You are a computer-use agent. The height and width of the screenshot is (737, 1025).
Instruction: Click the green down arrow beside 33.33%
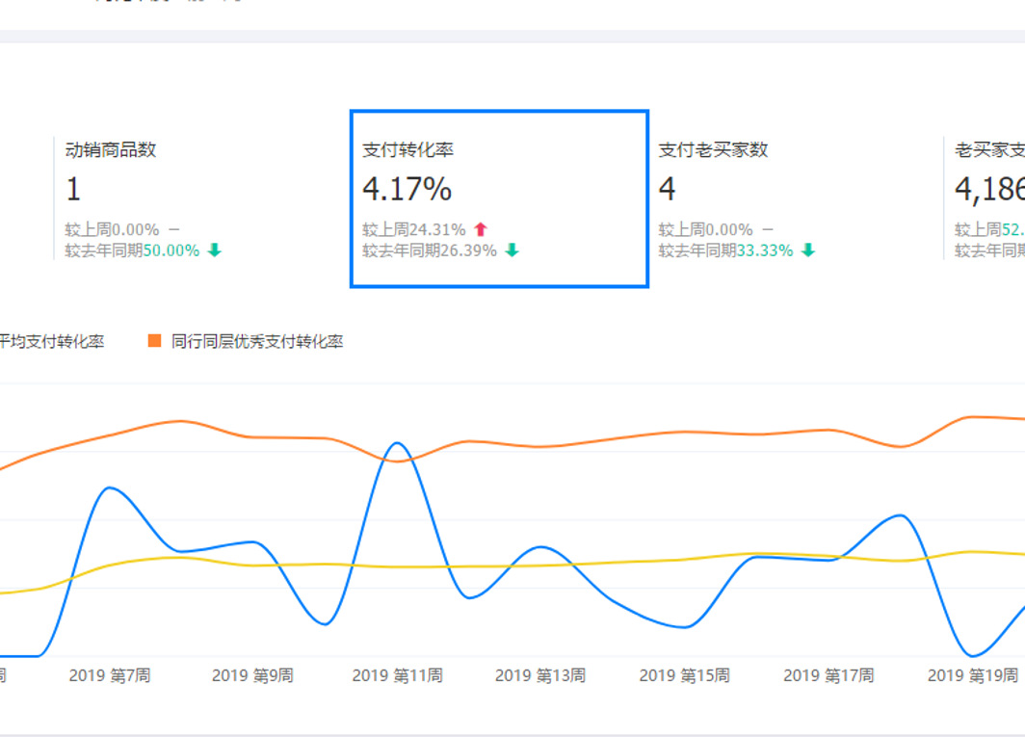pos(808,250)
